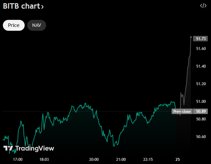This screenshot has width=211, height=164.
Task: Click the 50.60 price axis label
Action: coord(201,137)
